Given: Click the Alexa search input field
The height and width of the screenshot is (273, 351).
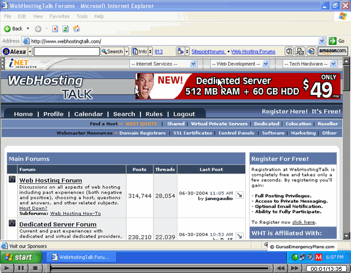Looking at the screenshot, I should (66, 52).
